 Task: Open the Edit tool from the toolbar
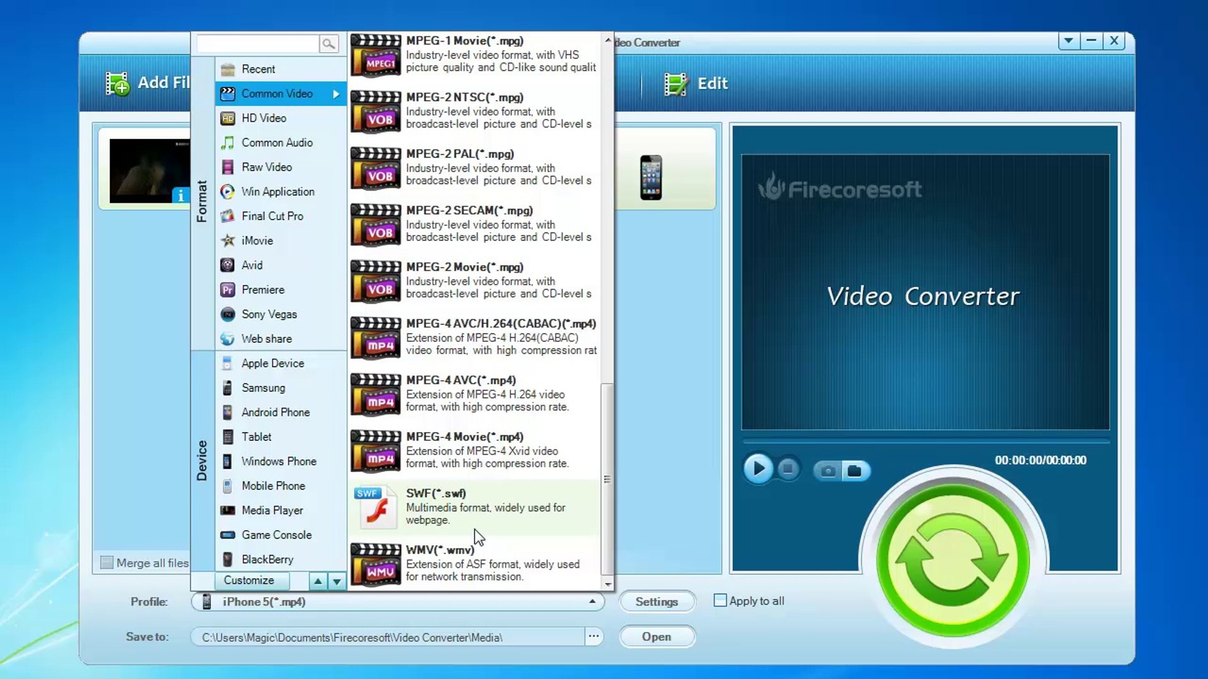tap(698, 83)
